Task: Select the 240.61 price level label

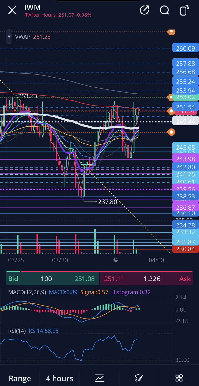Action: pyautogui.click(x=186, y=181)
